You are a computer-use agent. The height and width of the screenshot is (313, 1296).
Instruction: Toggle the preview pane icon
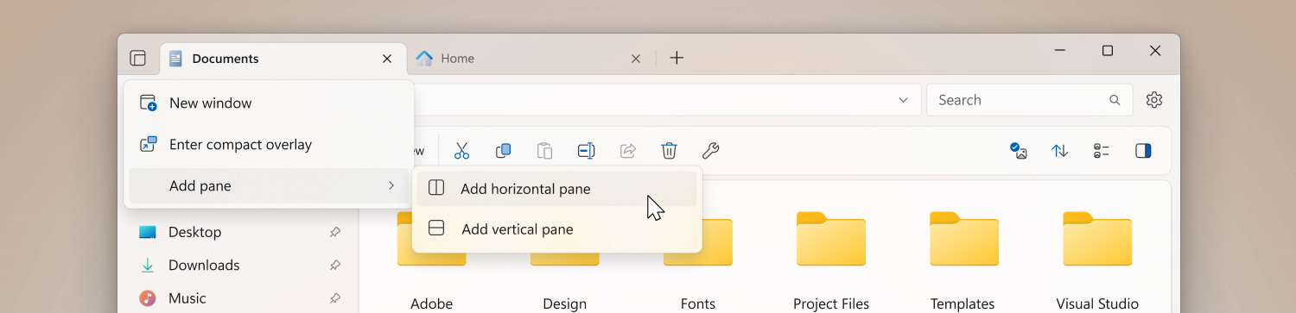pyautogui.click(x=1143, y=151)
